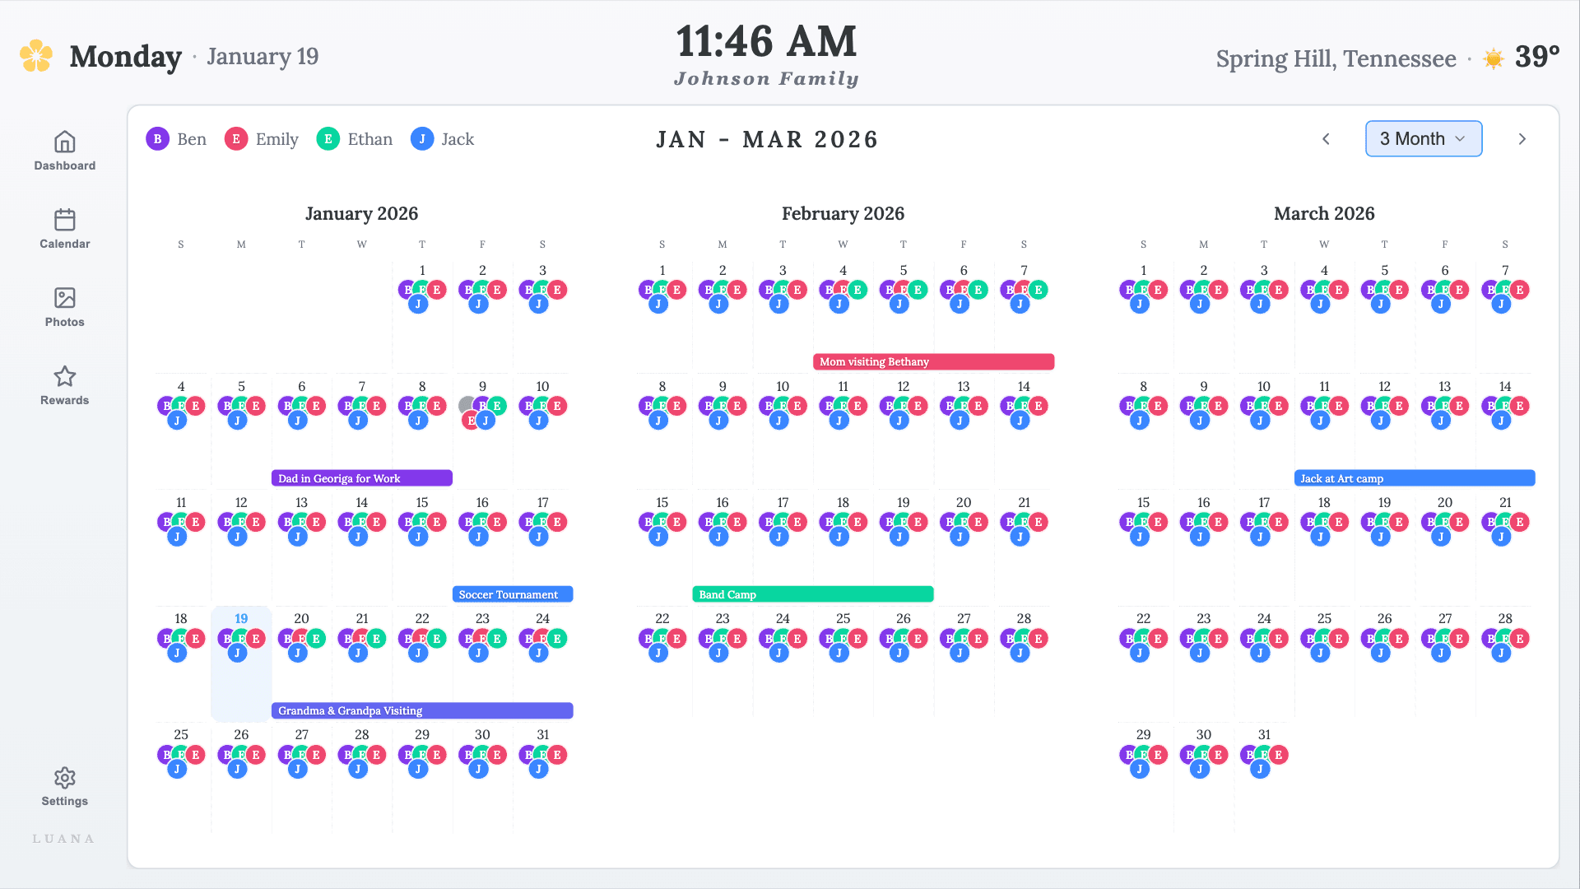Open the 3 Month view dropdown
Viewport: 1580px width, 889px height.
(1423, 138)
